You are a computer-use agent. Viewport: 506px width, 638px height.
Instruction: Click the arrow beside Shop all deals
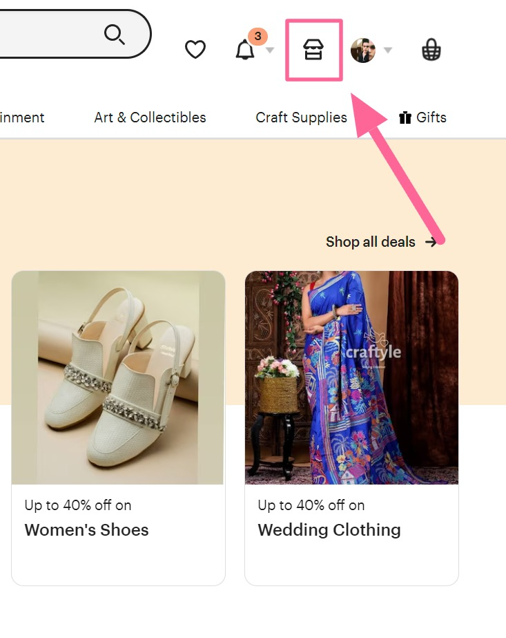click(x=431, y=242)
